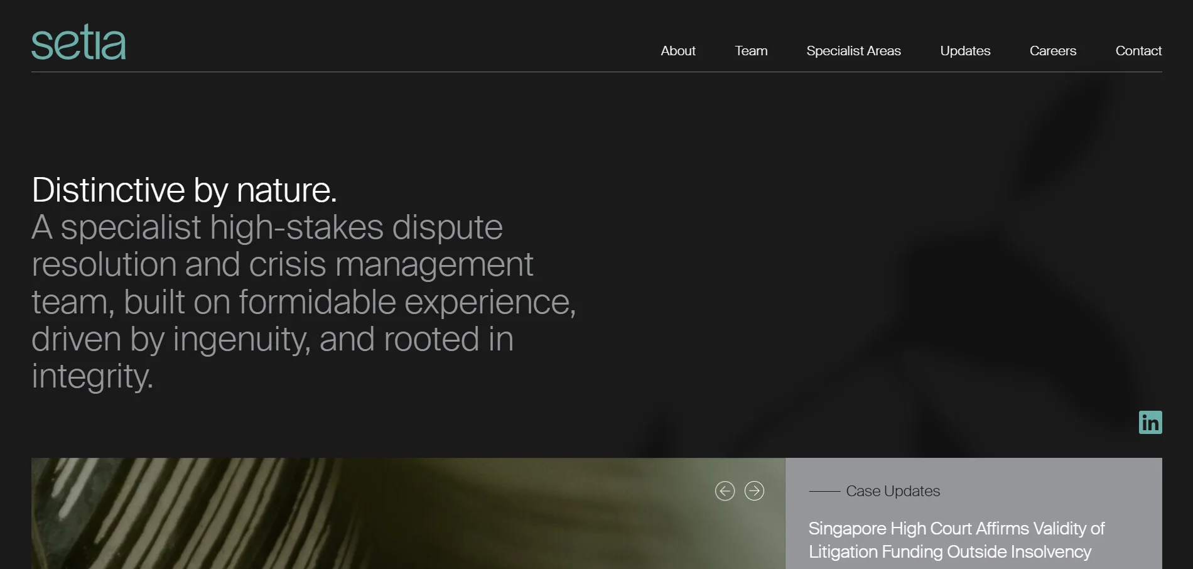1193x569 pixels.
Task: Visit the Careers page
Action: pos(1052,51)
